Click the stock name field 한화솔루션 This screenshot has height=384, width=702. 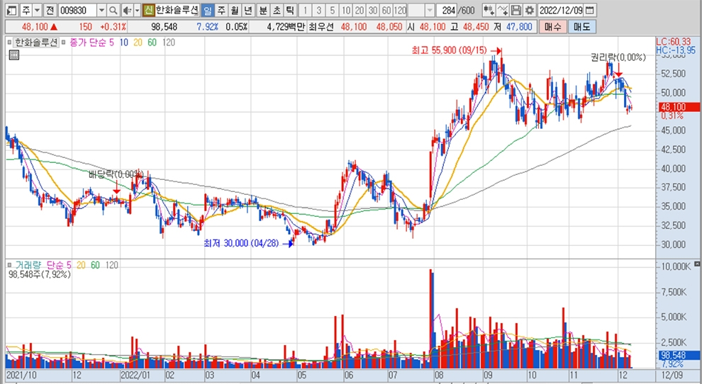(177, 10)
